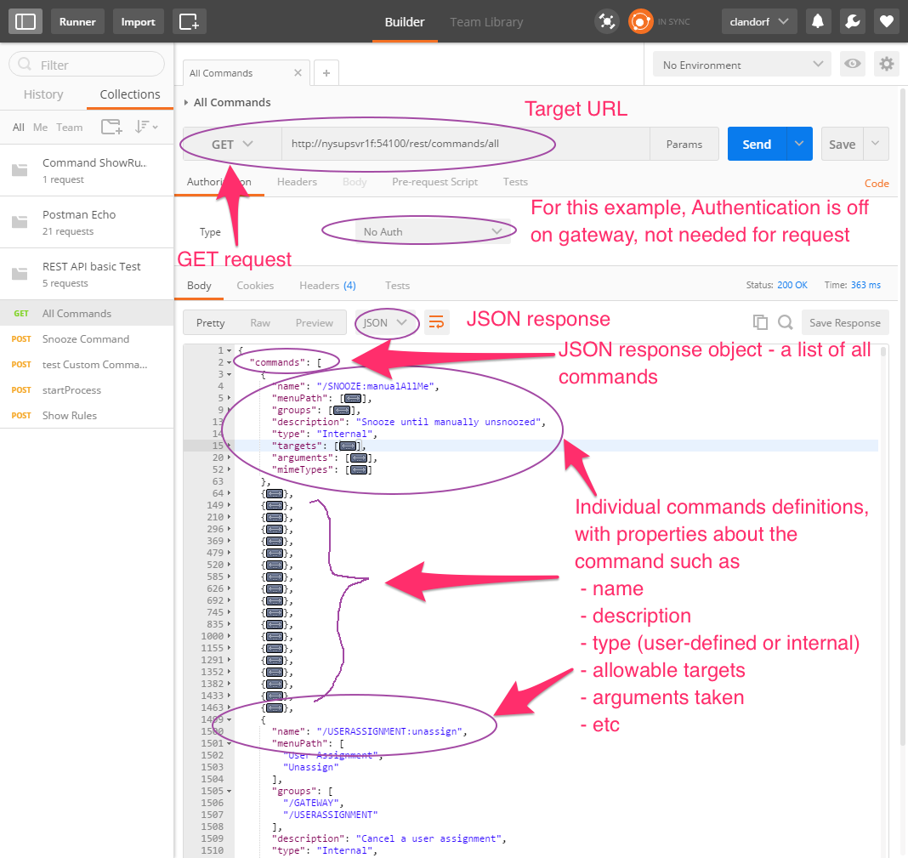Open the settings gear
This screenshot has height=858, width=908.
(x=885, y=64)
